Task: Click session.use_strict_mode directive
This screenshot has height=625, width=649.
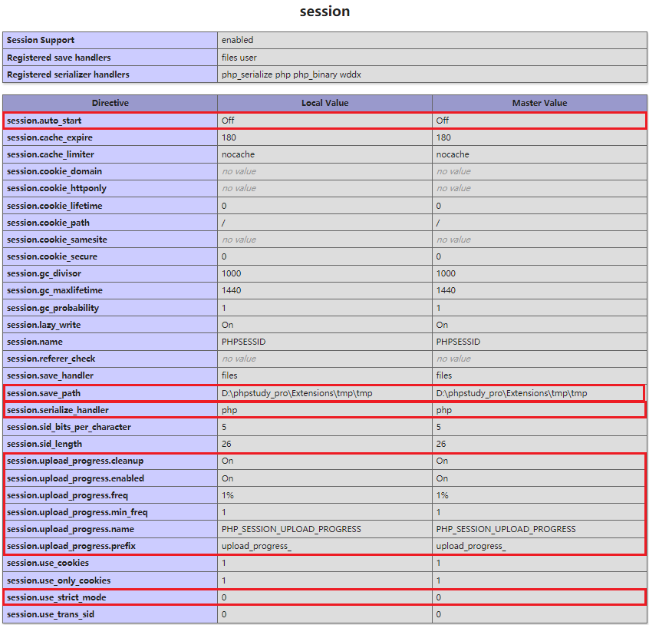Action: (57, 598)
